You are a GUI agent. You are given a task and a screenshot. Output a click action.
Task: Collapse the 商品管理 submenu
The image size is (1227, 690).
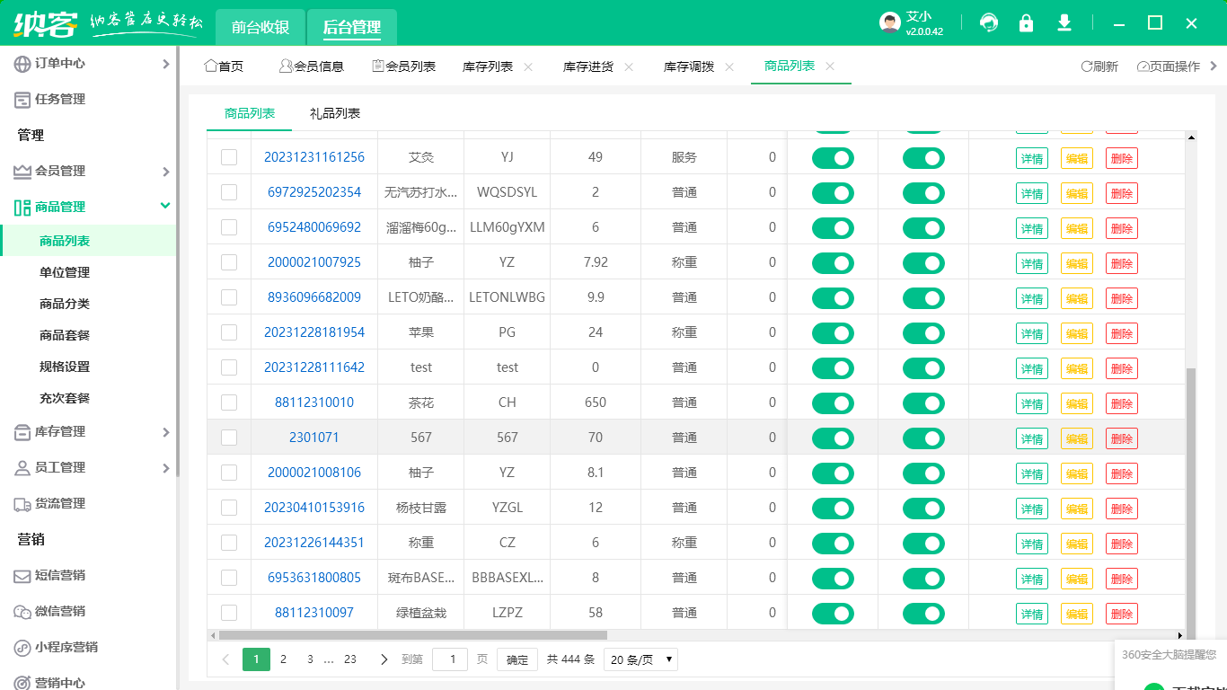90,205
